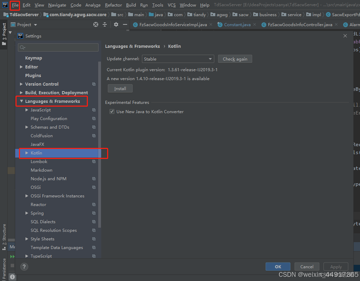Image resolution: width=360 pixels, height=281 pixels.
Task: Click the Install button for Kotlin update
Action: (120, 88)
